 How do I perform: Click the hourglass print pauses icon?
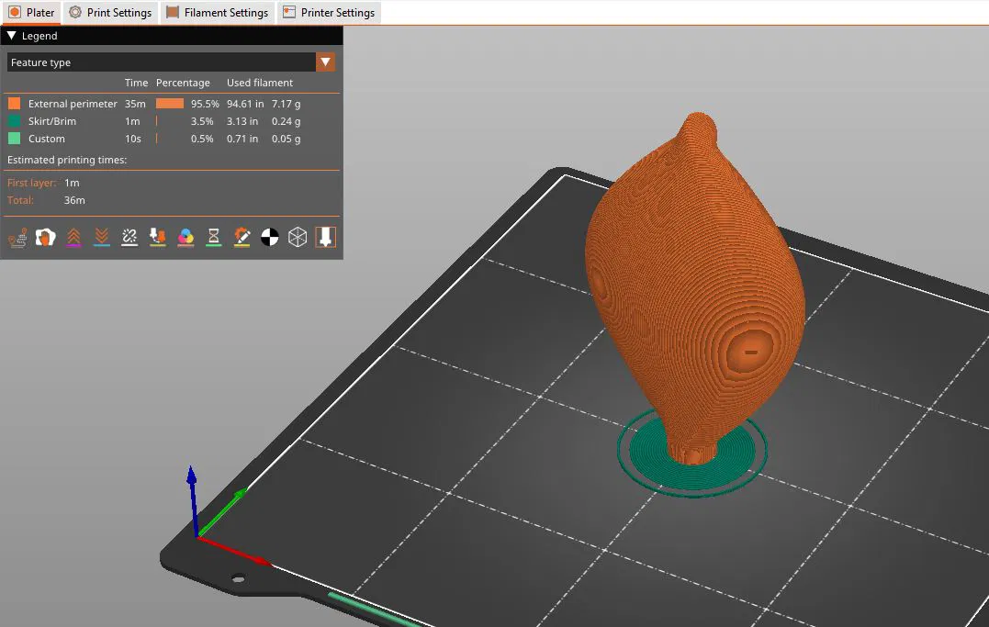tap(214, 237)
